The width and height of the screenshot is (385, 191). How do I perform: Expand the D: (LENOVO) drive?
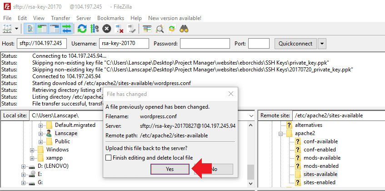tap(23, 167)
